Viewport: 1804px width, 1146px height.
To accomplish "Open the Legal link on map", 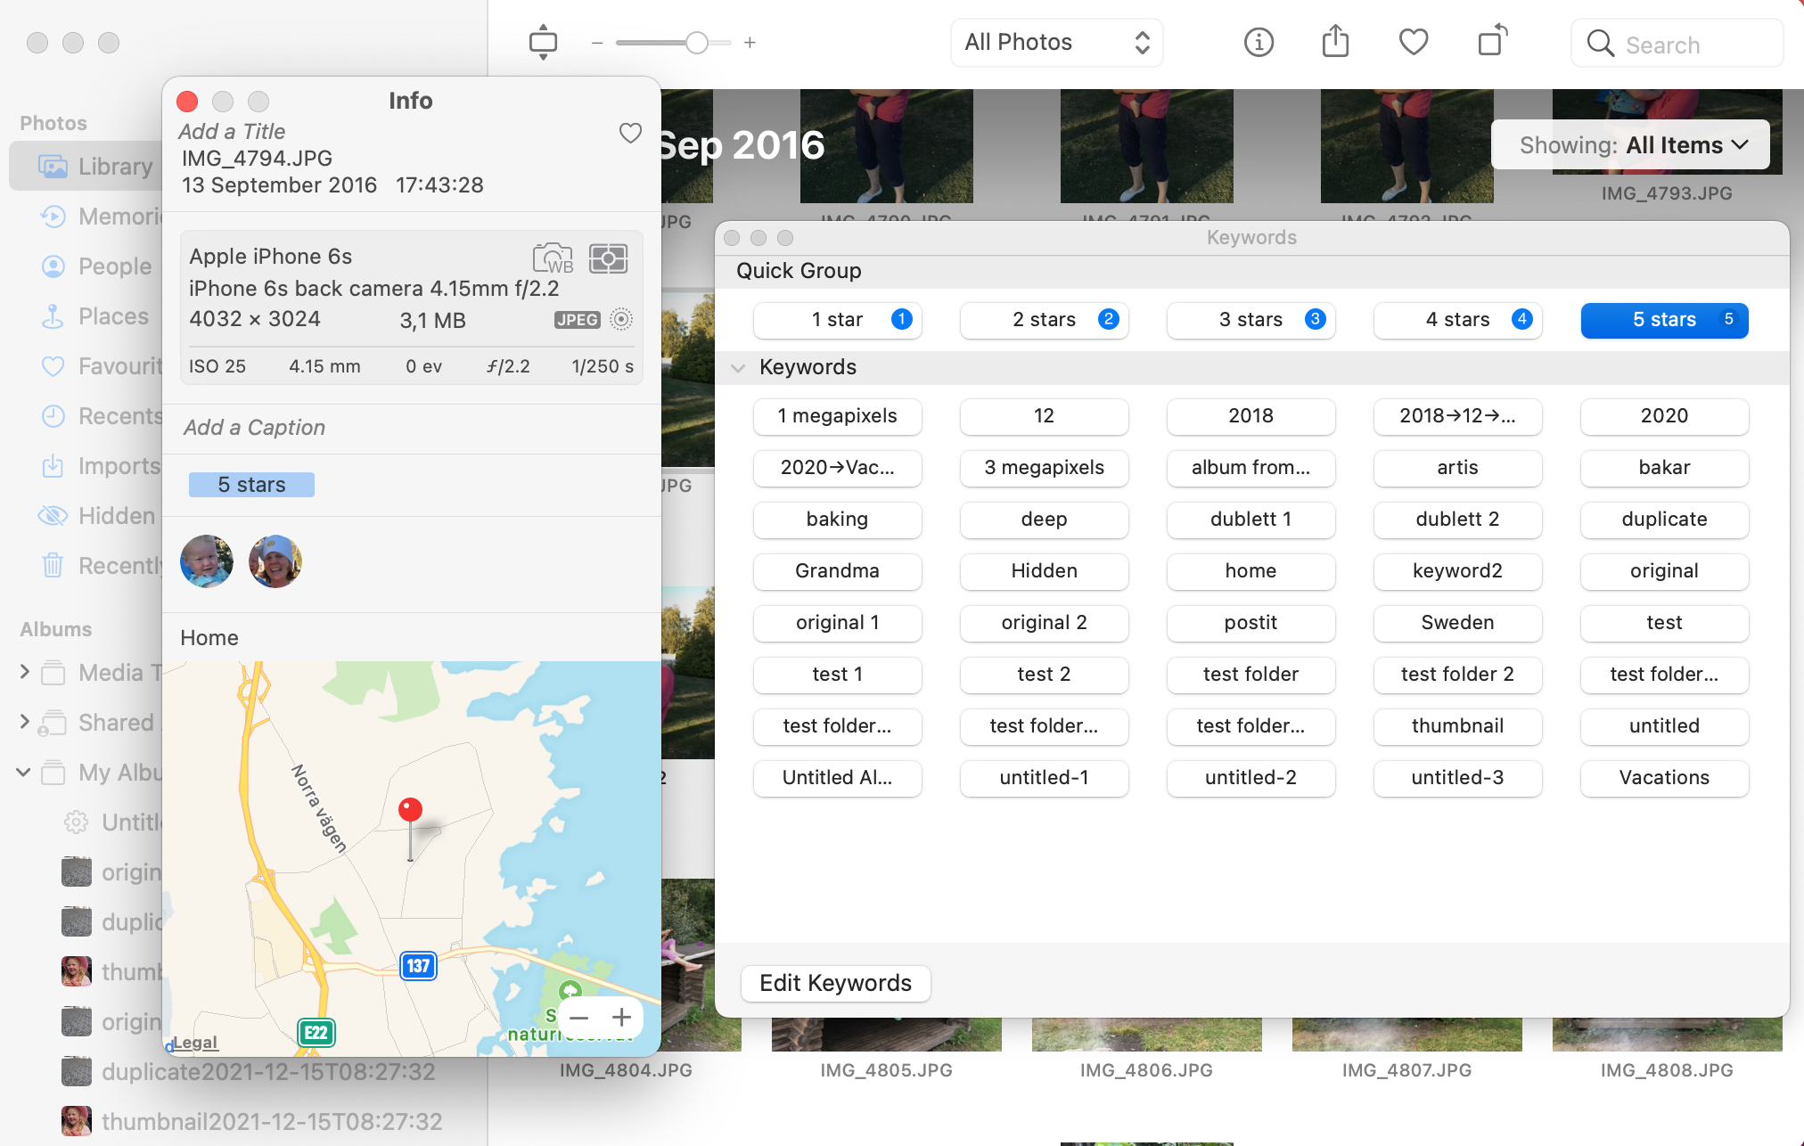I will coord(194,1043).
